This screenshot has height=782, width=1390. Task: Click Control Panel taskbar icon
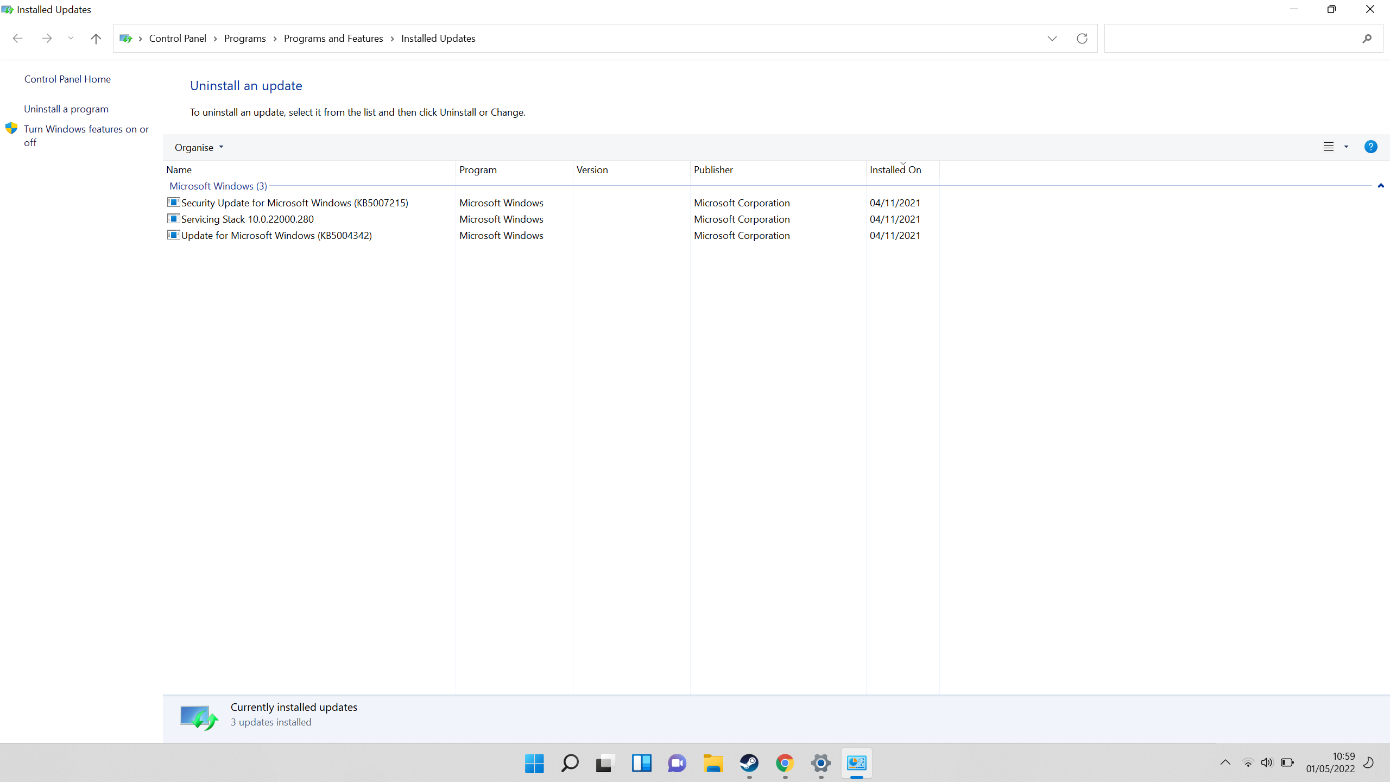click(x=857, y=764)
